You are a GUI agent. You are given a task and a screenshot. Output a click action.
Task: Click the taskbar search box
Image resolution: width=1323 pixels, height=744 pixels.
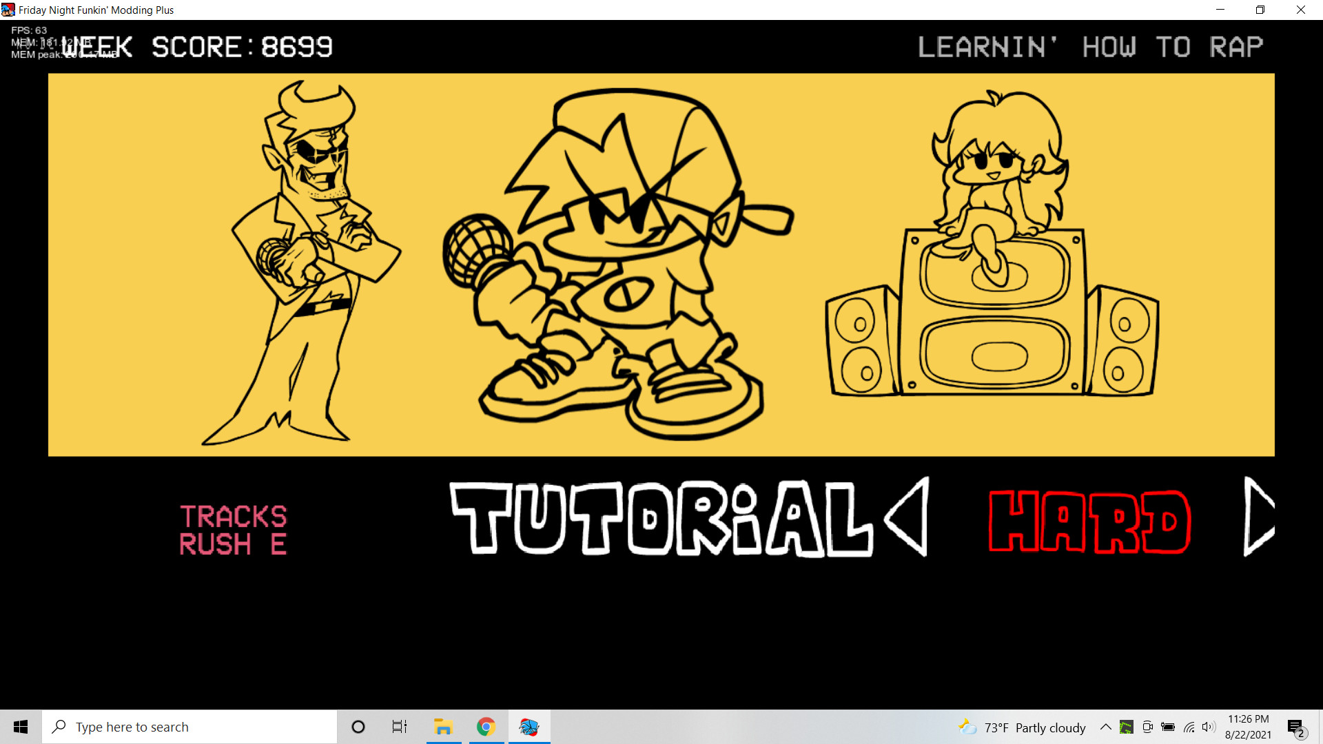[x=189, y=727]
